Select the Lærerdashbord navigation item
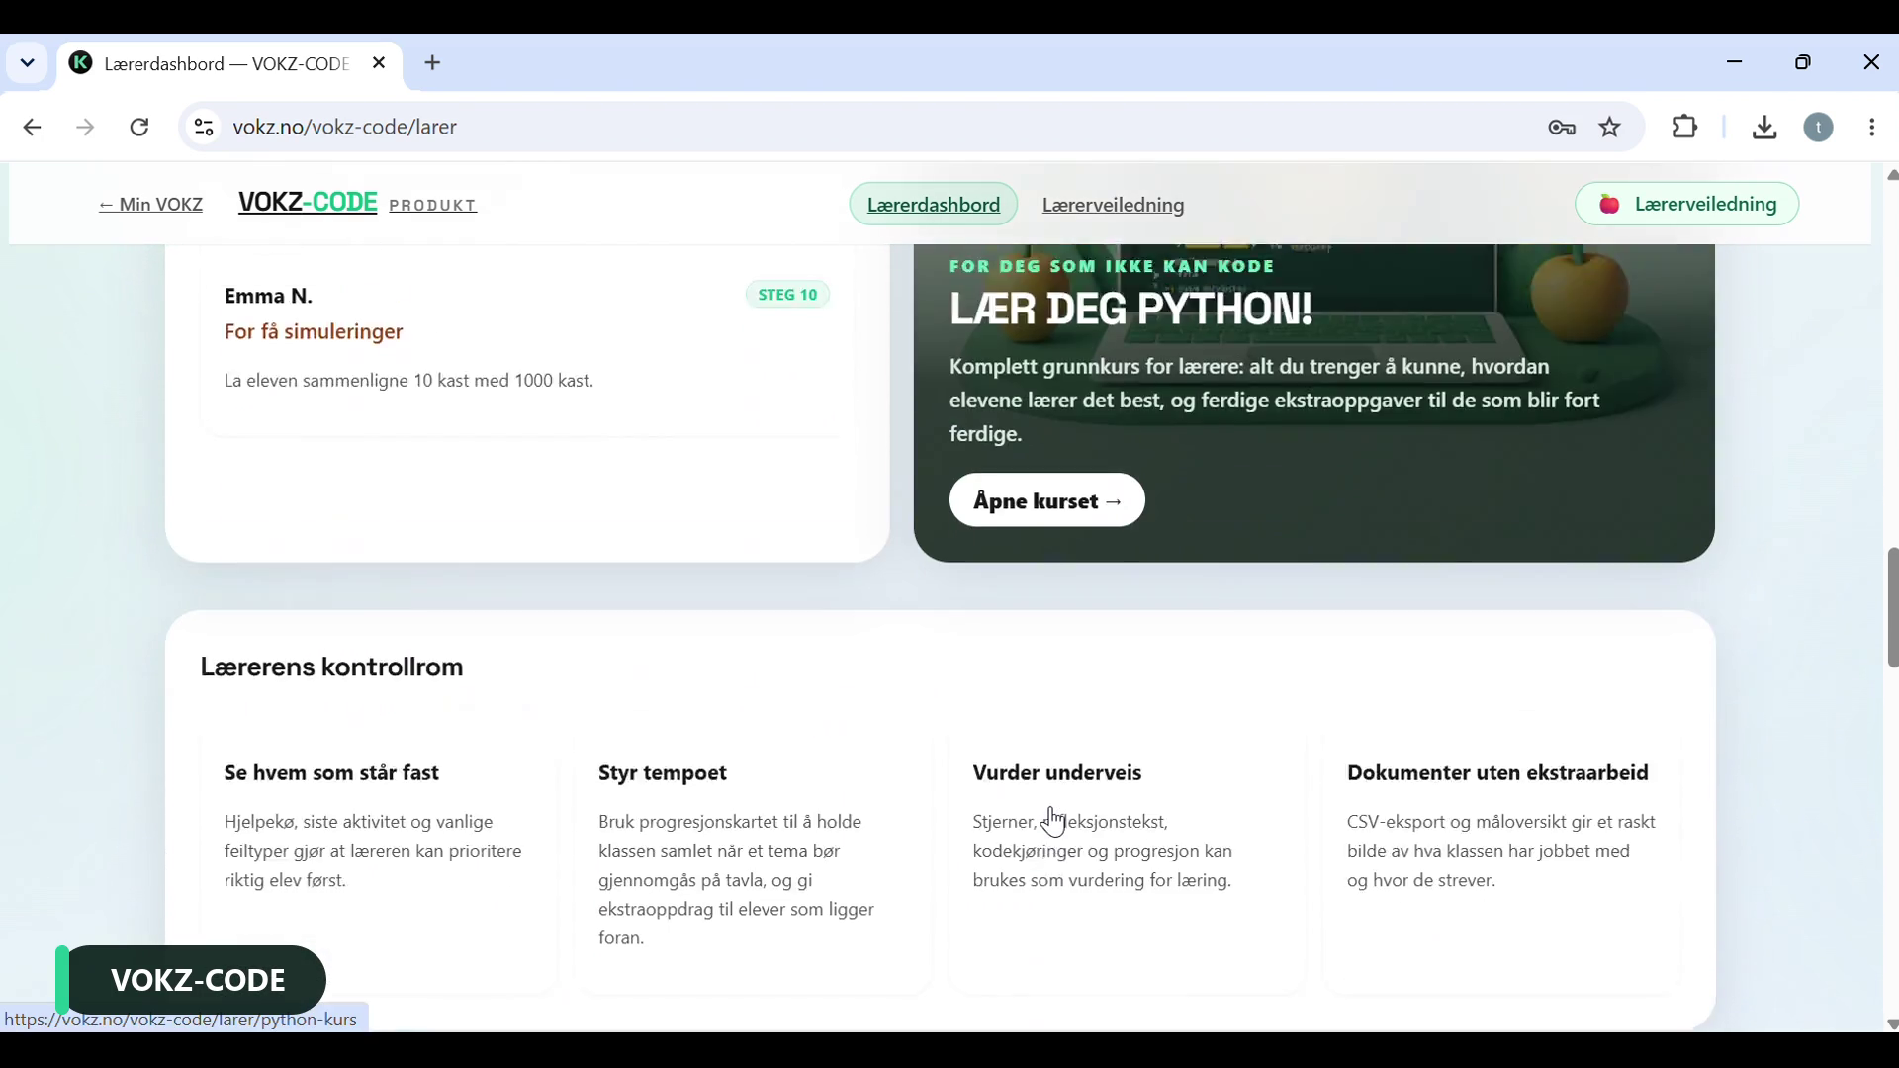This screenshot has width=1899, height=1068. 934,205
